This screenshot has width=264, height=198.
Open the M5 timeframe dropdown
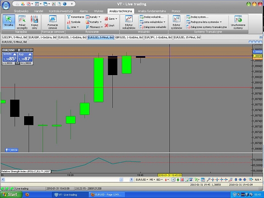tap(152, 180)
